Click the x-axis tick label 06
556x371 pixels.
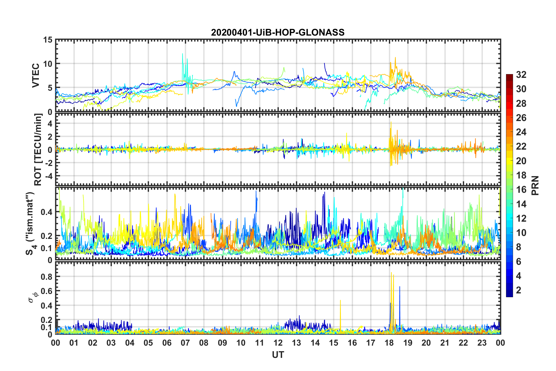(x=167, y=343)
